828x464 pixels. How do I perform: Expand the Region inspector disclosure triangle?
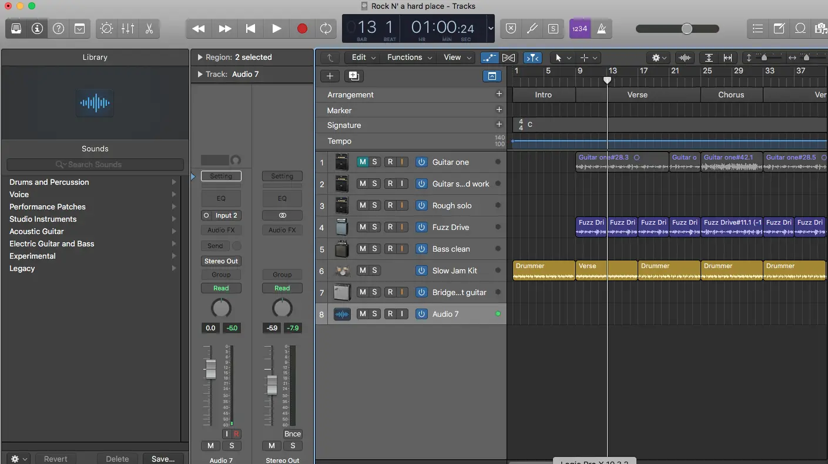[x=200, y=57]
